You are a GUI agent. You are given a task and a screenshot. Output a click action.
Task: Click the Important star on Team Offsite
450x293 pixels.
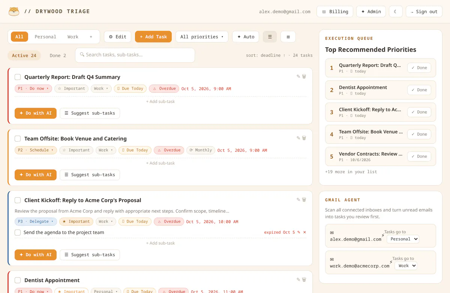click(x=76, y=150)
